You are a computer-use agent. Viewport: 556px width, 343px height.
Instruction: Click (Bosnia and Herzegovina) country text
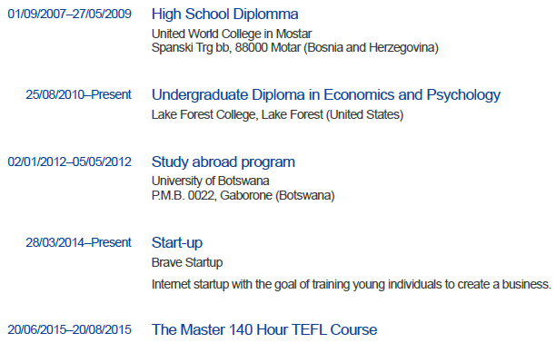coord(371,47)
